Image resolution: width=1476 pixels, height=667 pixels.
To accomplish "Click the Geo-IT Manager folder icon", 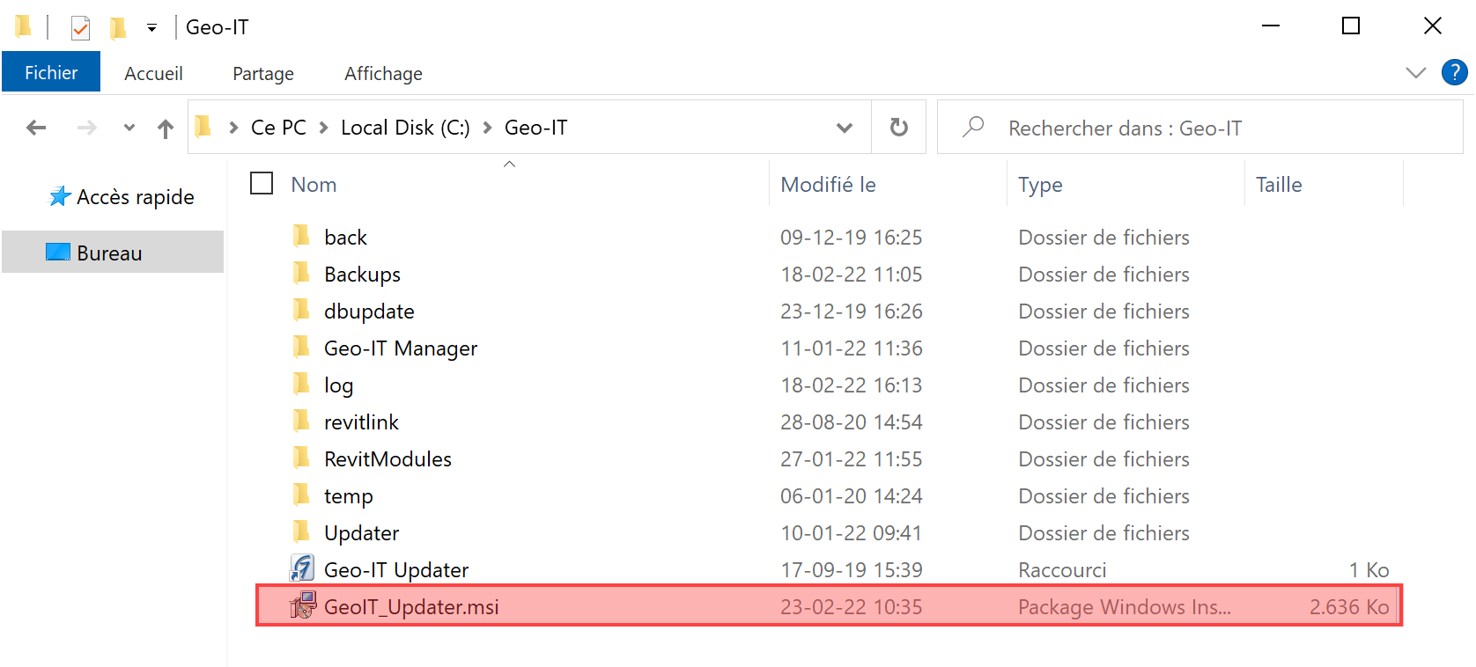I will (301, 346).
